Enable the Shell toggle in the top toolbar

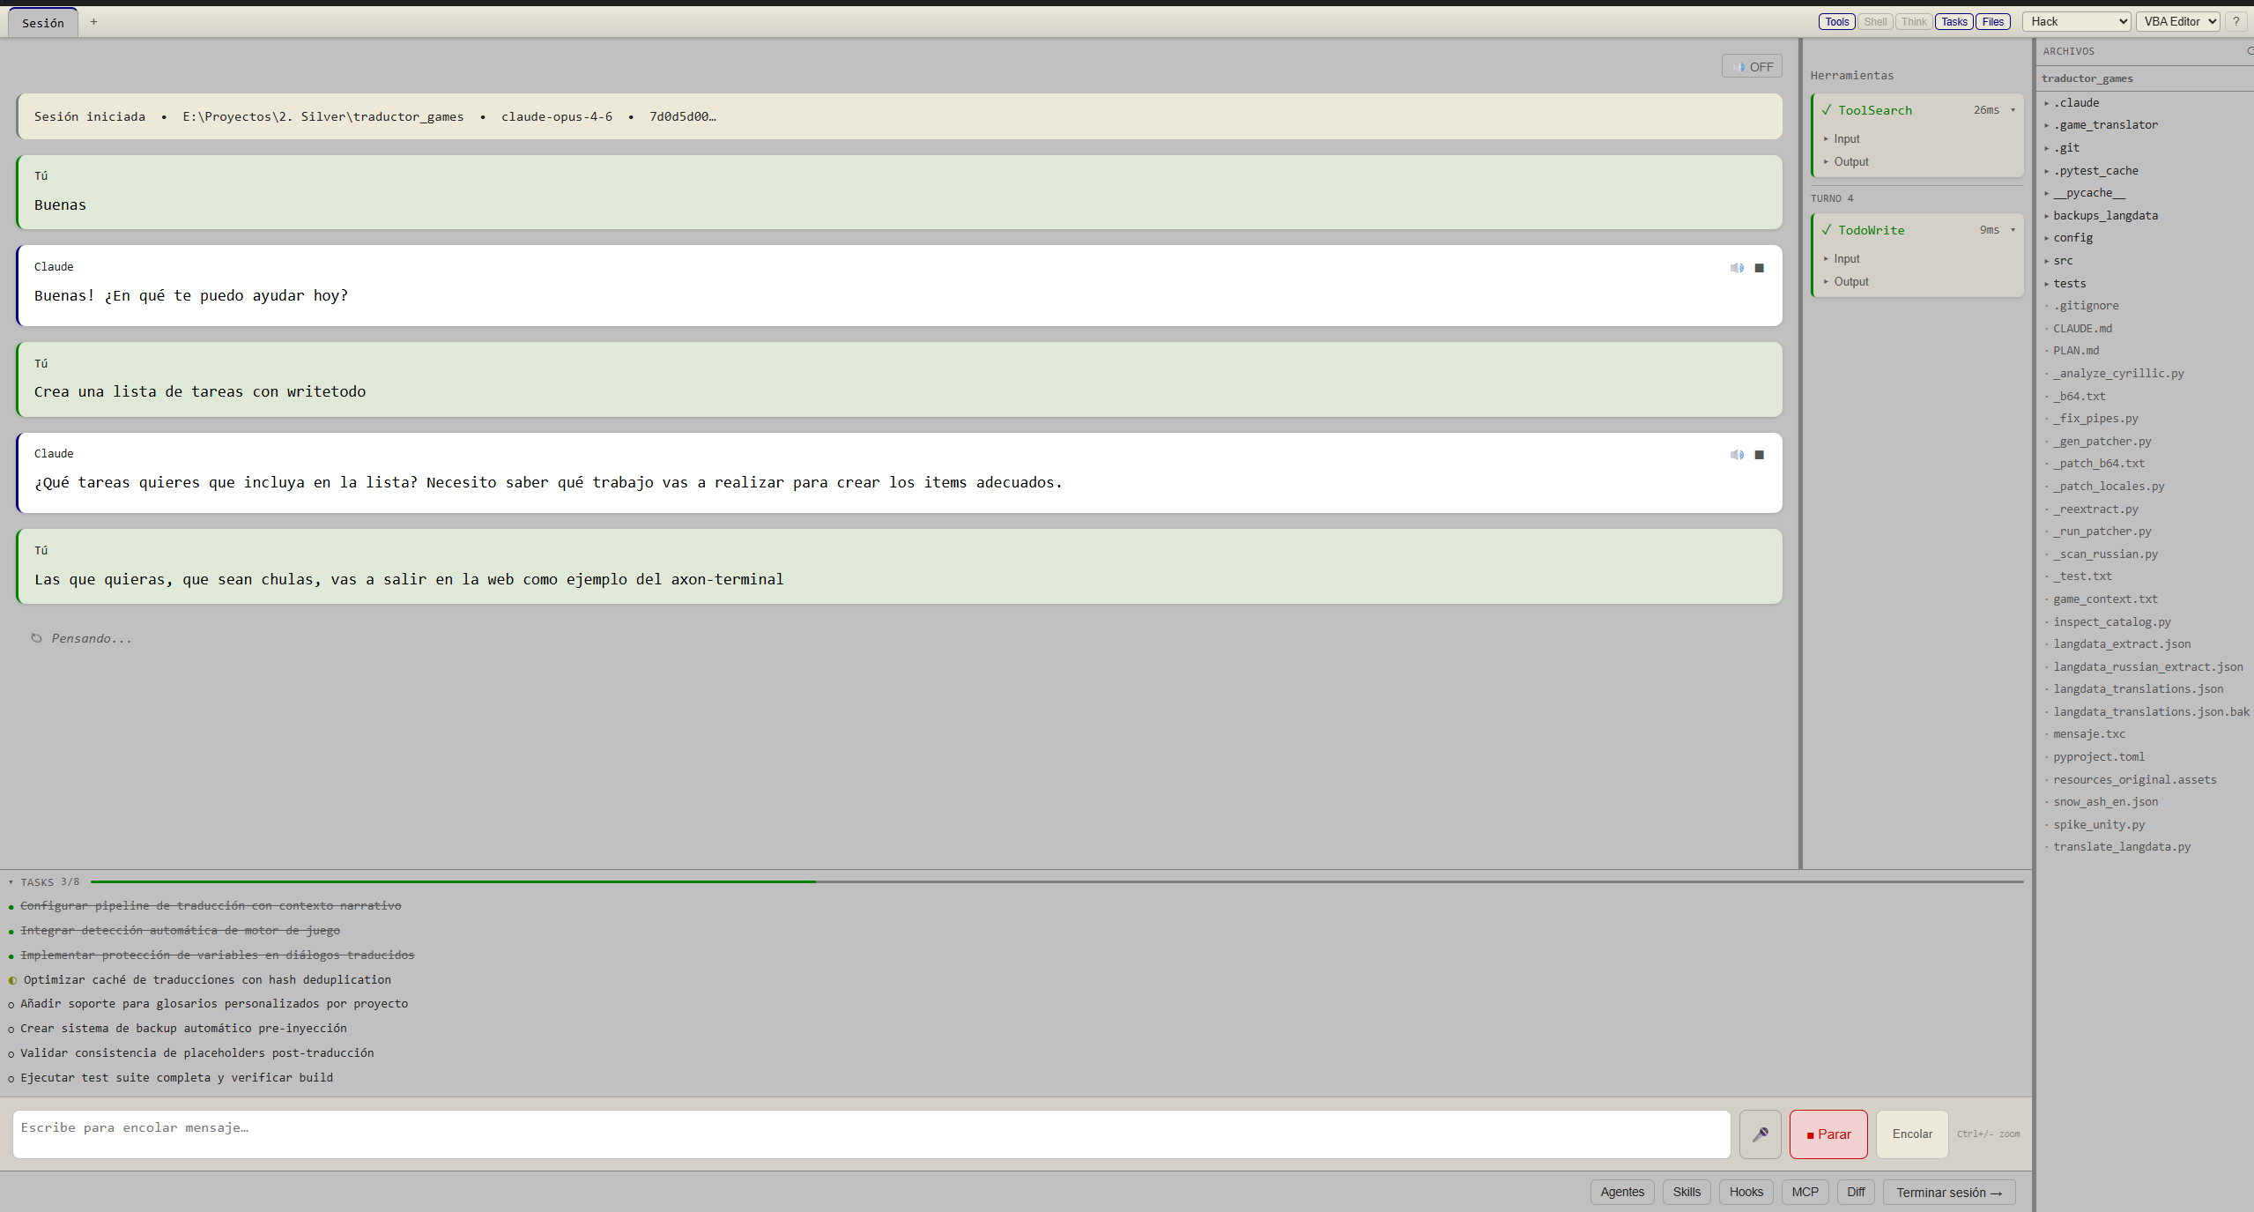point(1875,21)
